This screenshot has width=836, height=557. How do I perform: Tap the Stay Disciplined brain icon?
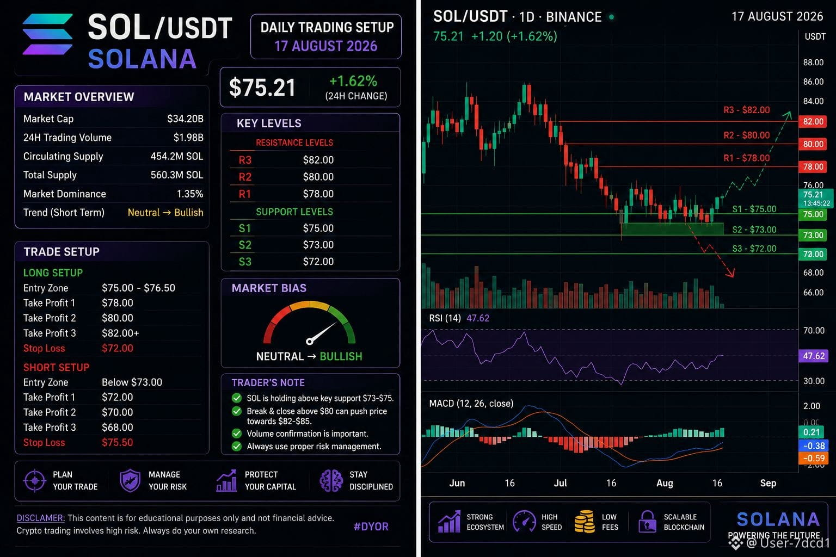(331, 481)
